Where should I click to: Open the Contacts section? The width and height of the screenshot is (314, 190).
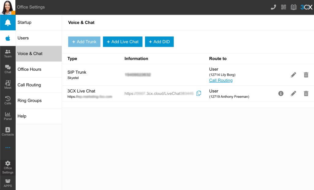click(8, 132)
